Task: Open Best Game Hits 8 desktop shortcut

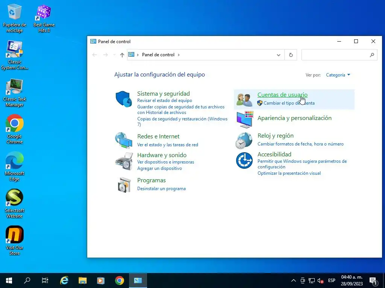Action: 44,19
